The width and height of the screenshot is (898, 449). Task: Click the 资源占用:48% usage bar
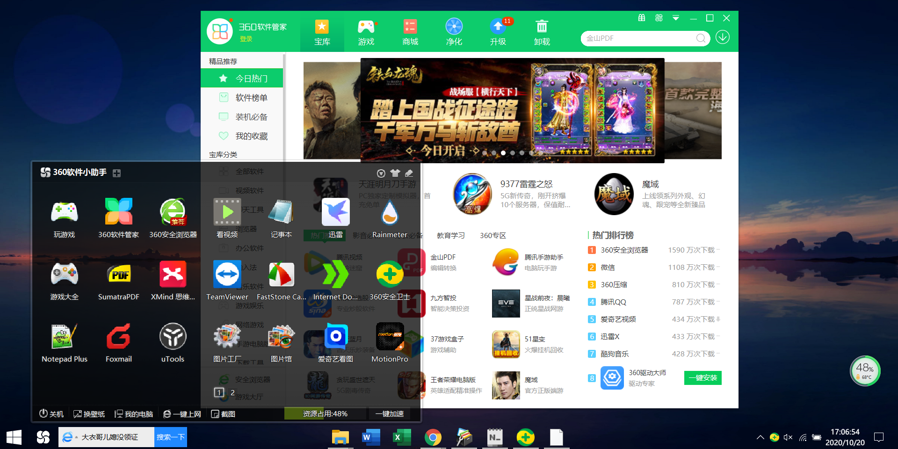tap(325, 414)
